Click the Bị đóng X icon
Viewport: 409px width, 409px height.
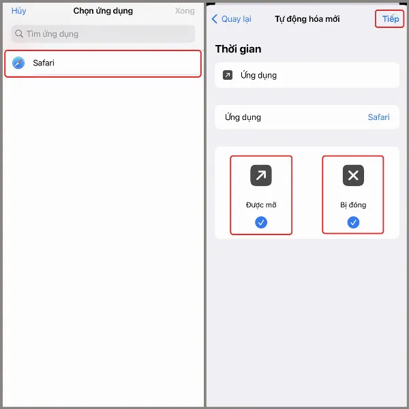(x=353, y=175)
